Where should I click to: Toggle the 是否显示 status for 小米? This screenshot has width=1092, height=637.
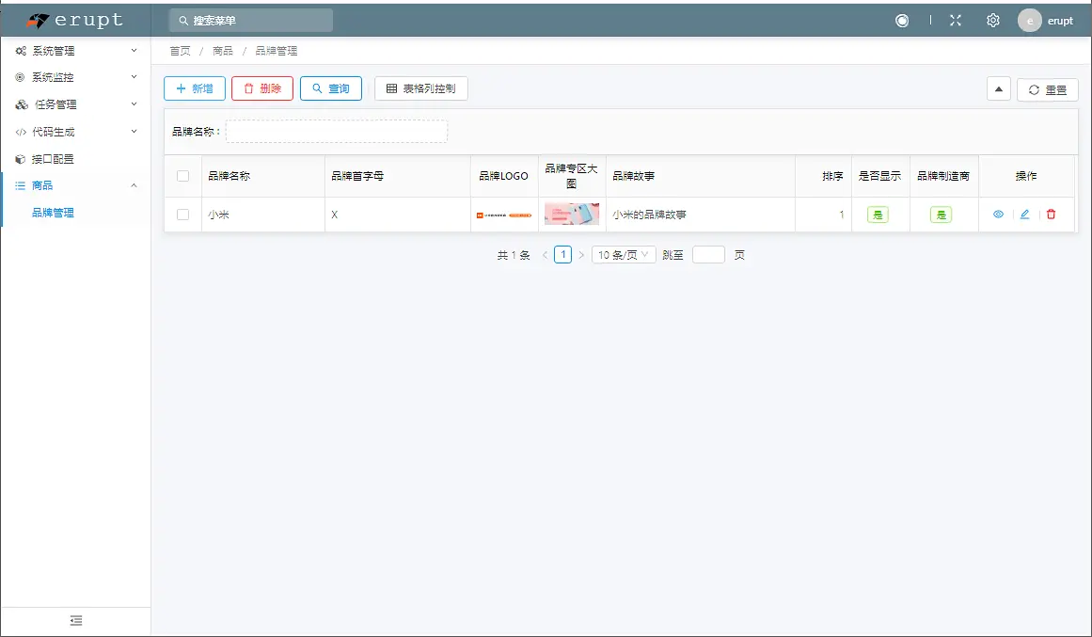878,215
